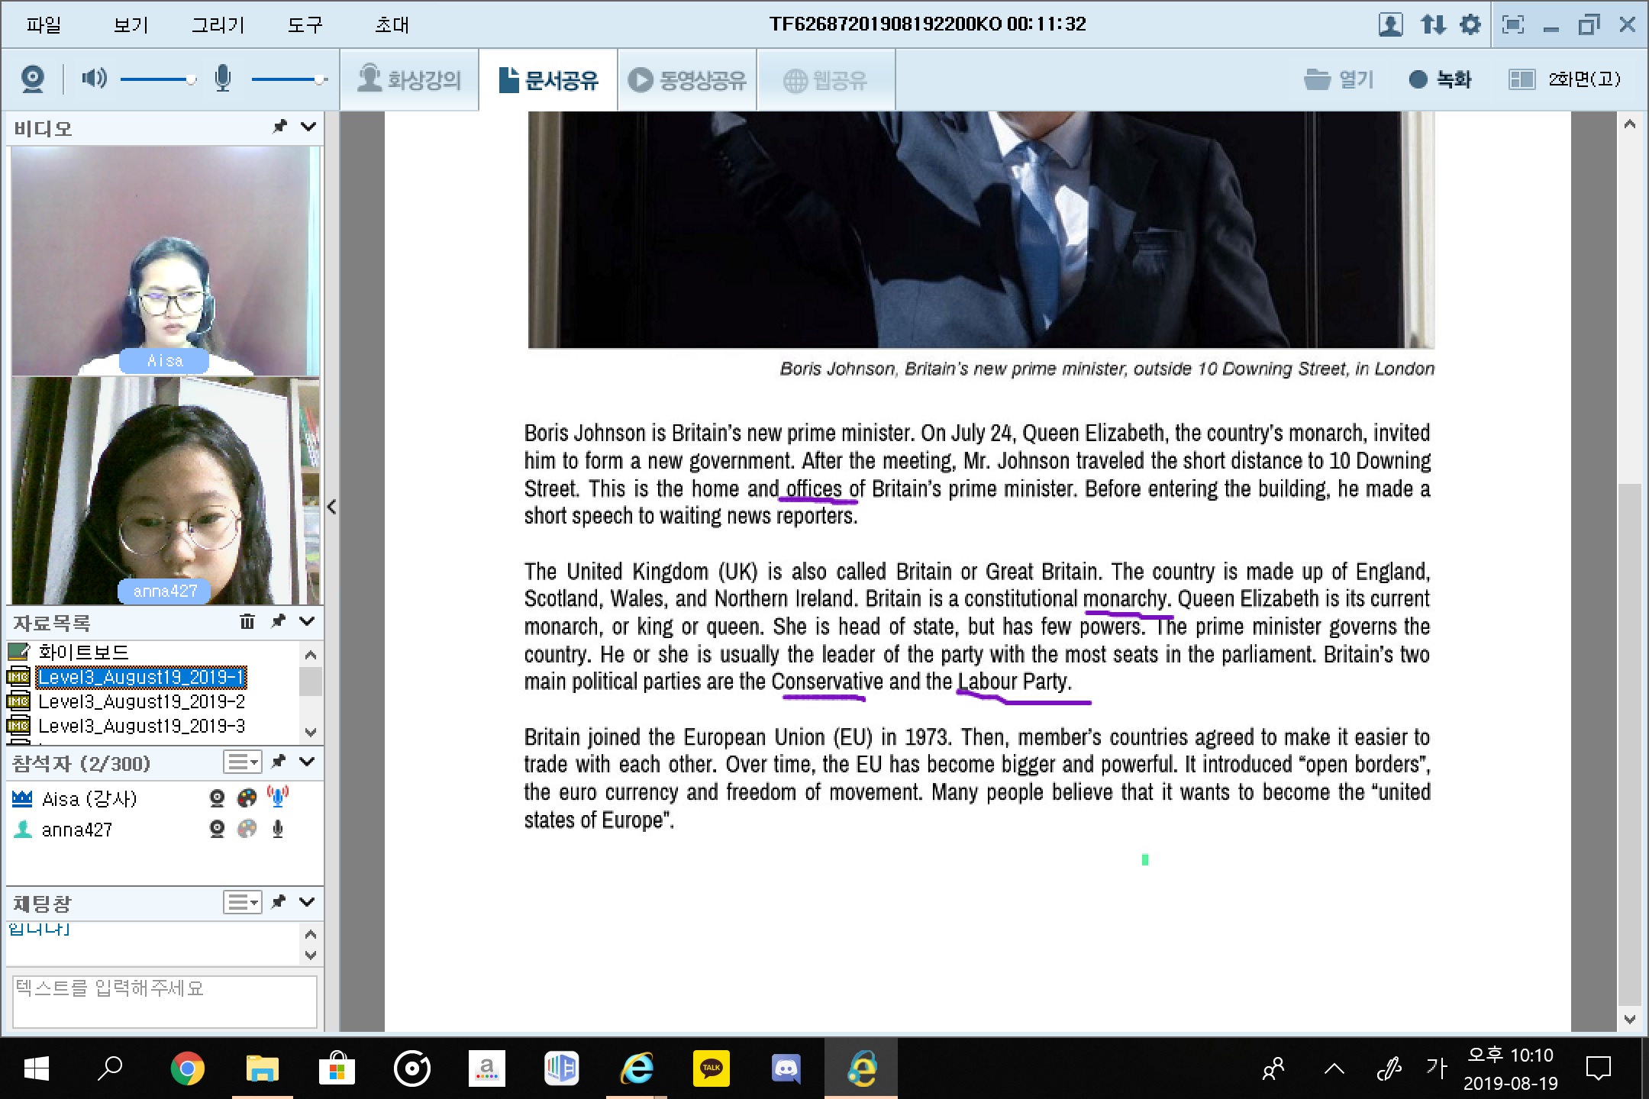Image resolution: width=1649 pixels, height=1099 pixels.
Task: Click the microphone icon in toolbar
Action: (x=222, y=78)
